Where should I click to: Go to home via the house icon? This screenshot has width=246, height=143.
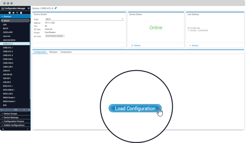(13, 12)
